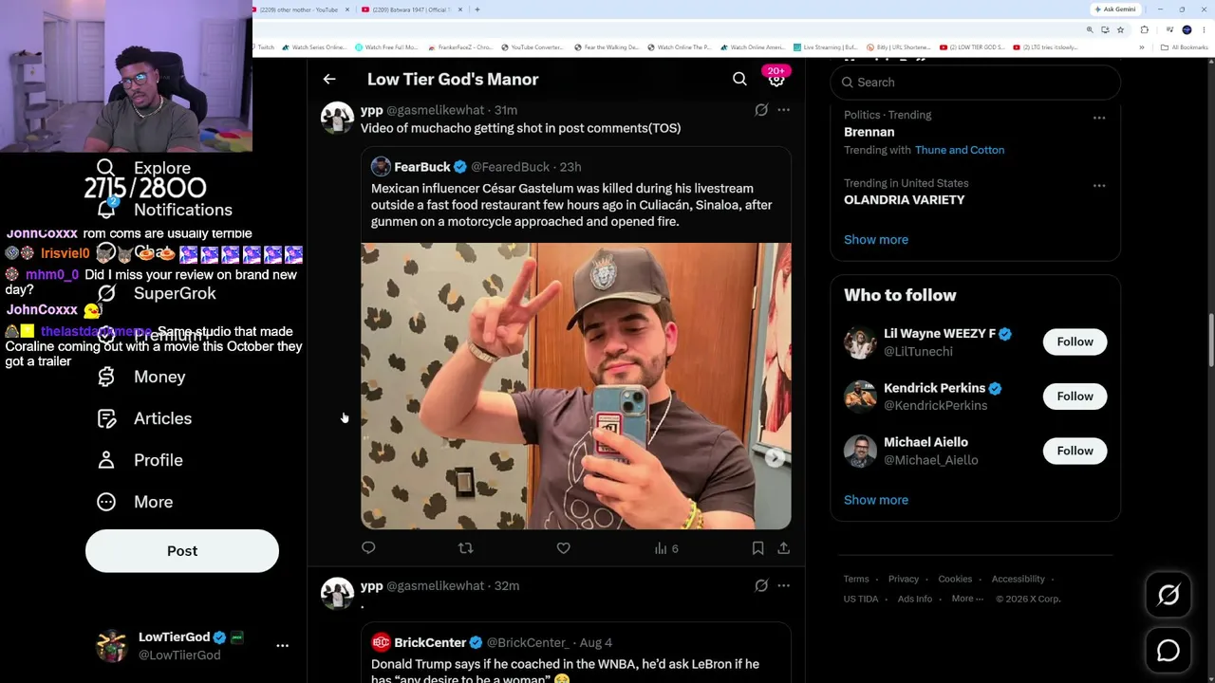The image size is (1215, 683).
Task: Open Michael Aiello's profile avatar
Action: (x=860, y=452)
